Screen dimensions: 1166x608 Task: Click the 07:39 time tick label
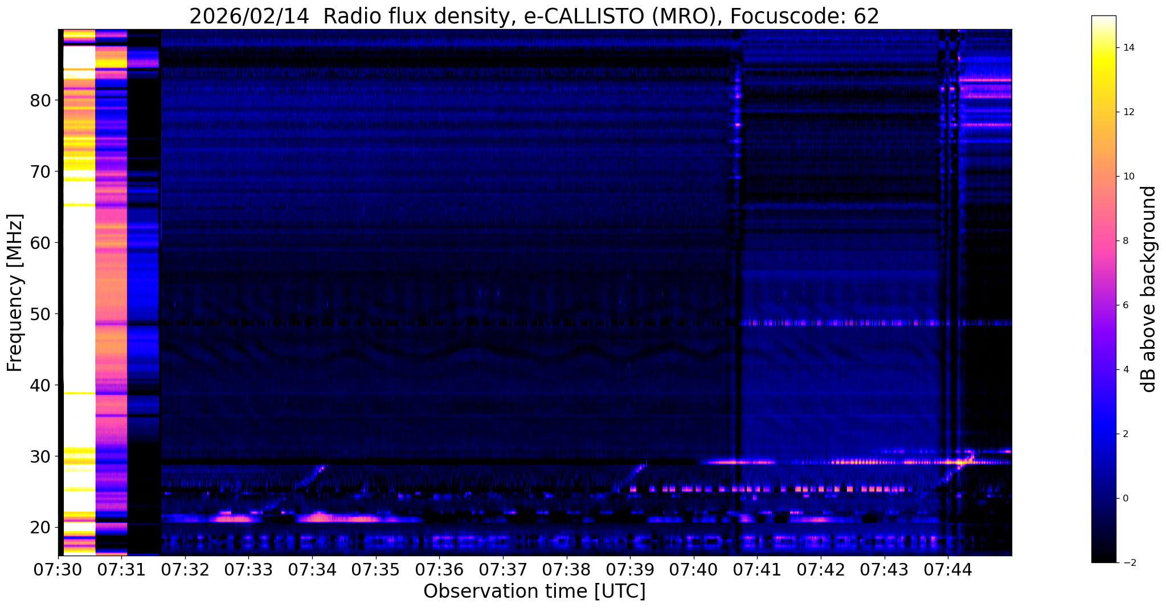(x=630, y=569)
